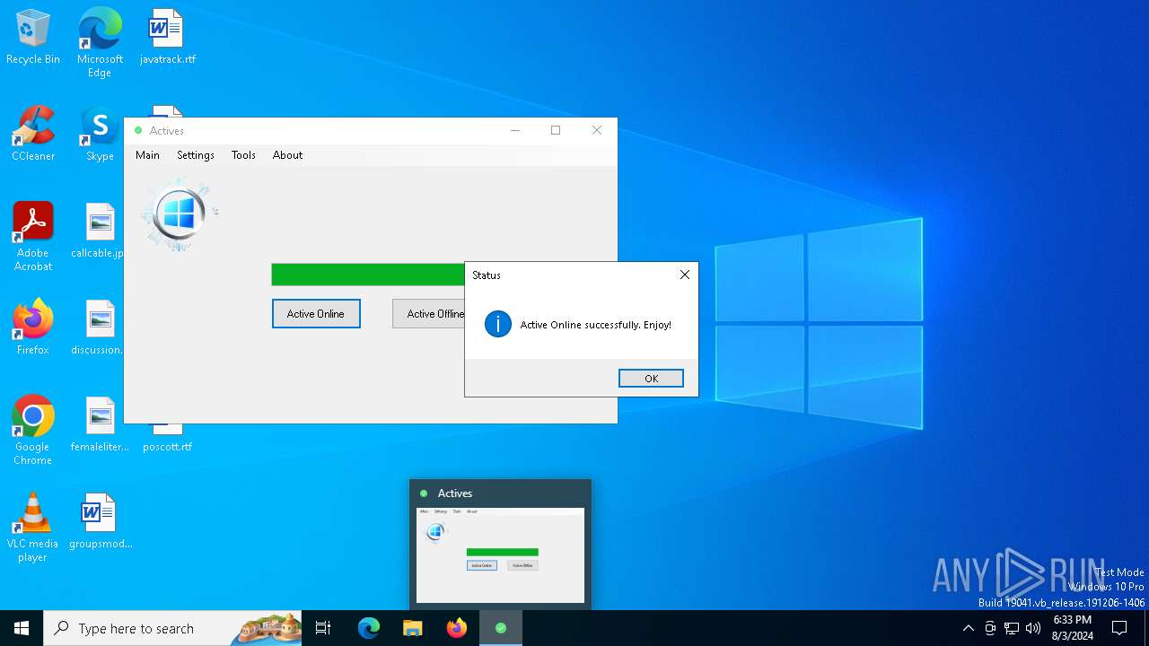The width and height of the screenshot is (1149, 646).
Task: Open the Windows Start menu
Action: pos(22,628)
